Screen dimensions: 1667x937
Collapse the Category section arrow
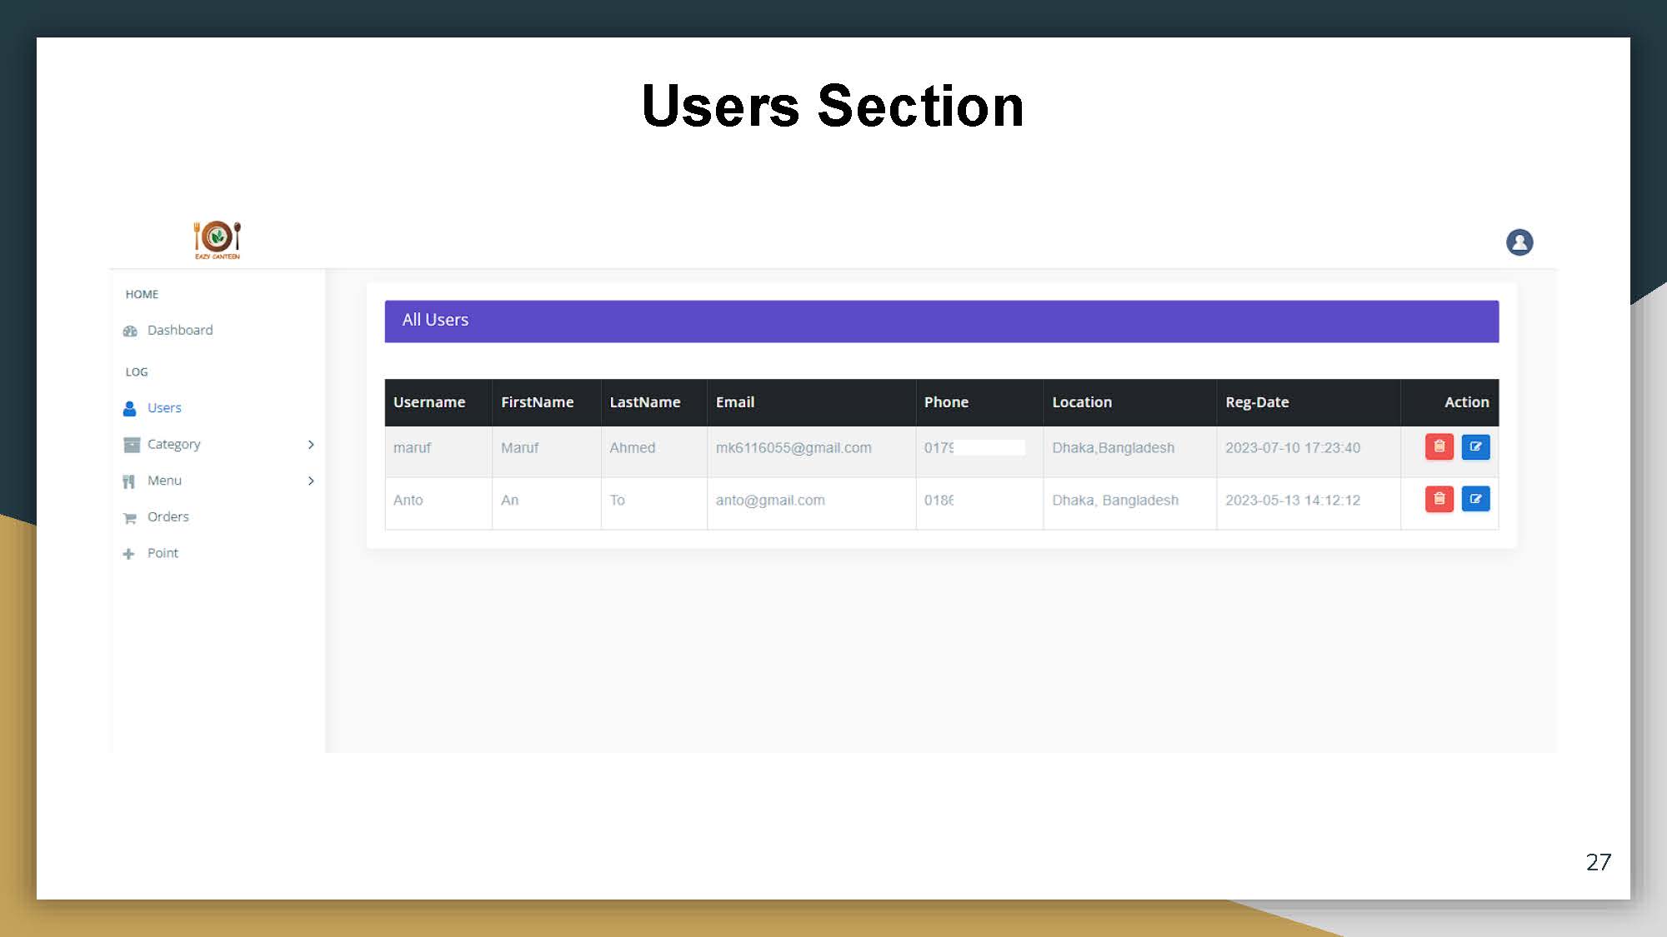pos(312,444)
